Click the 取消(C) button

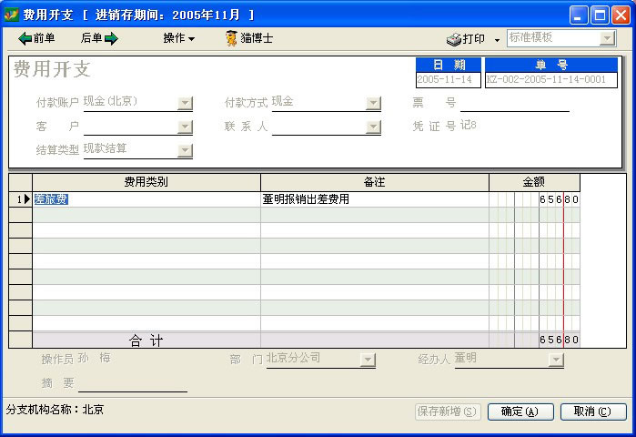[x=592, y=412]
